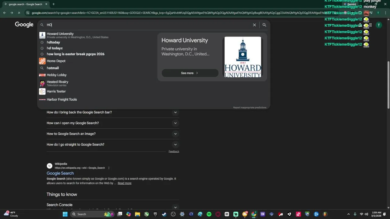
Task: Open Opera browser from the taskbar
Action: [218, 214]
